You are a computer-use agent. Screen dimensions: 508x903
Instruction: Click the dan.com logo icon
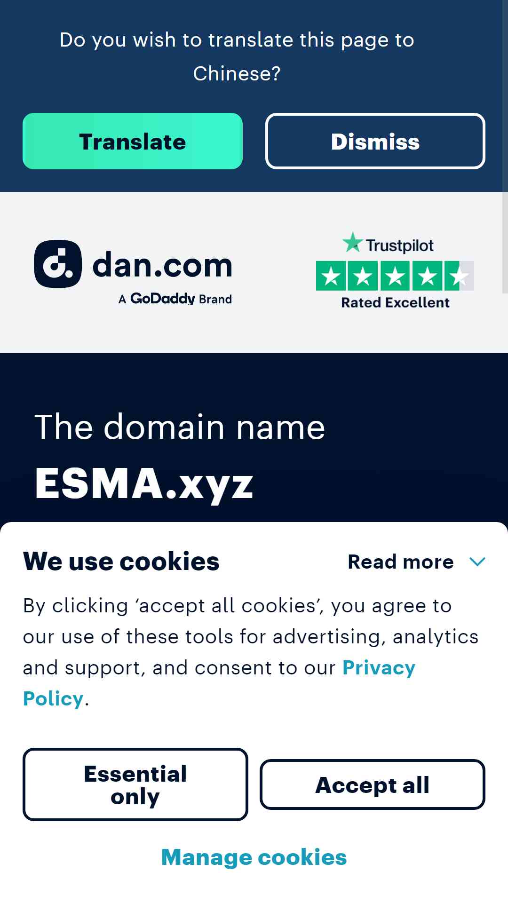coord(58,264)
